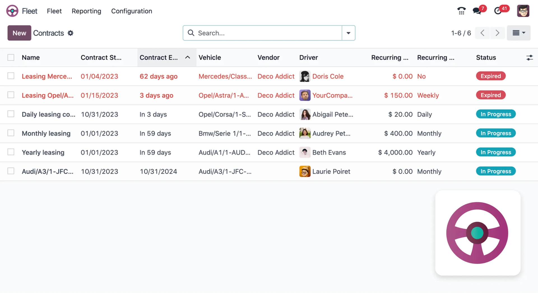The image size is (538, 293).
Task: Click the $ 150.00 cost cell
Action: coord(398,95)
